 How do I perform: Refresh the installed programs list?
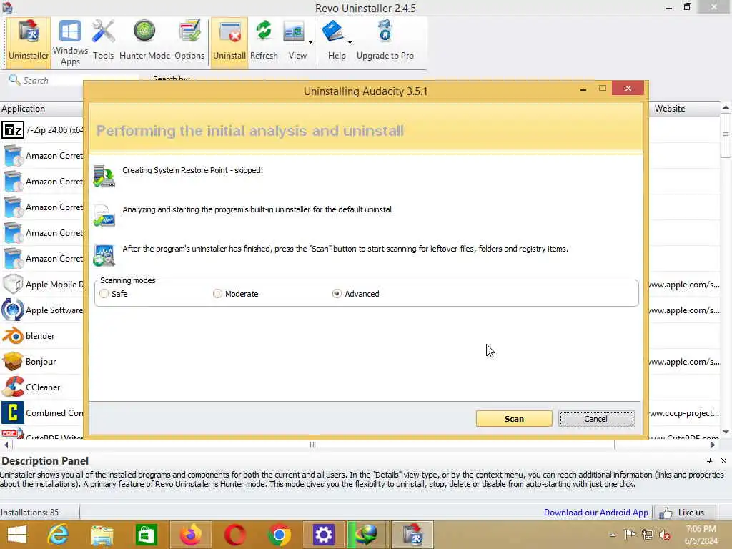(264, 42)
